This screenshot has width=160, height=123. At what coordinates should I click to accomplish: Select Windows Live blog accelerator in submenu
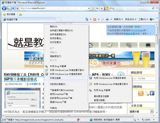110,78
